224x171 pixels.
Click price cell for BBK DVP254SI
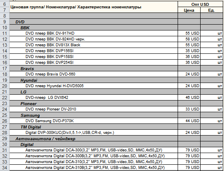coord(189,63)
